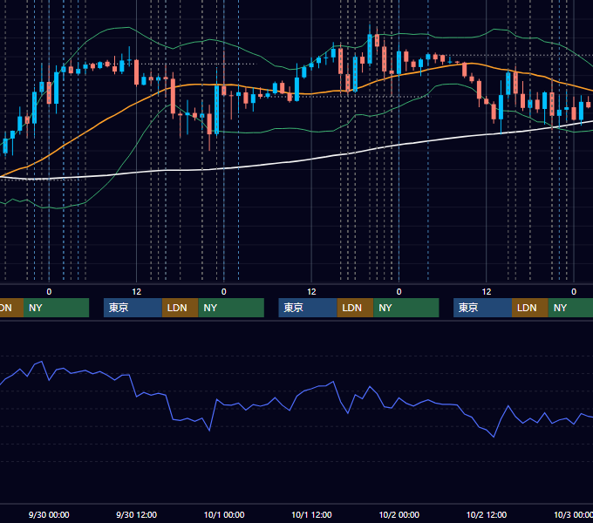Screen dimensions: 593x523
Task: Click the 東京 session block on 10/2
Action: tap(482, 308)
